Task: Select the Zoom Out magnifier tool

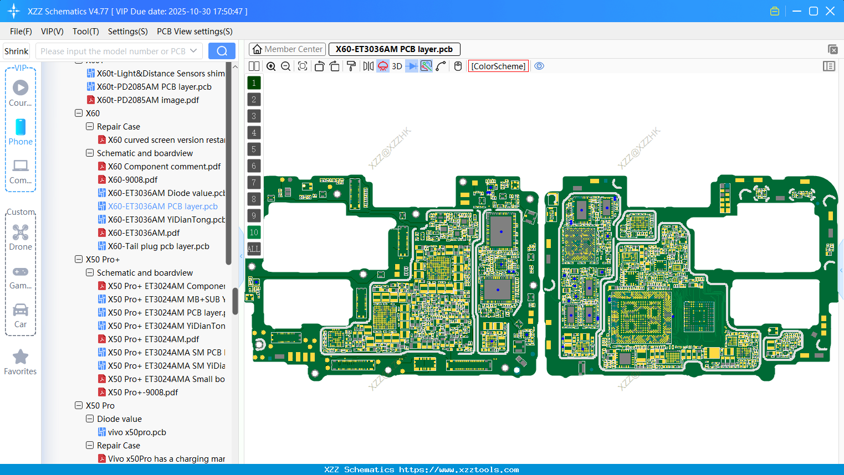Action: (x=285, y=66)
